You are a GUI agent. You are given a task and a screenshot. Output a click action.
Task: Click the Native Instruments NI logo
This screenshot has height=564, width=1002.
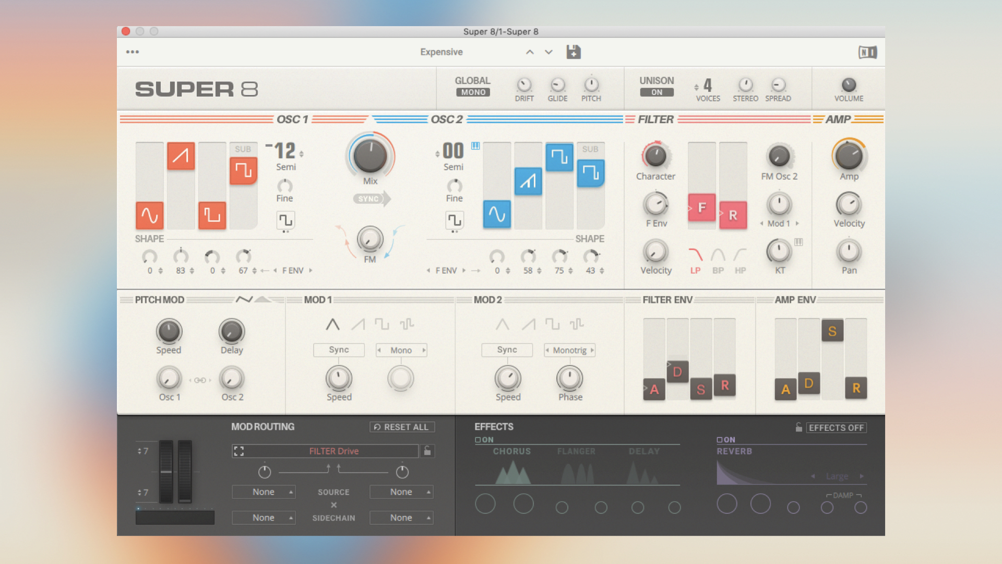tap(867, 52)
